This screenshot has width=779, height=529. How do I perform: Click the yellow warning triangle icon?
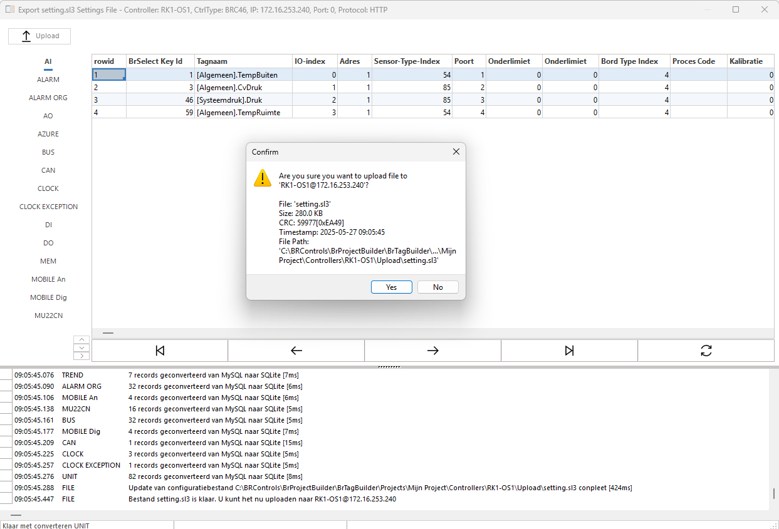tap(263, 178)
